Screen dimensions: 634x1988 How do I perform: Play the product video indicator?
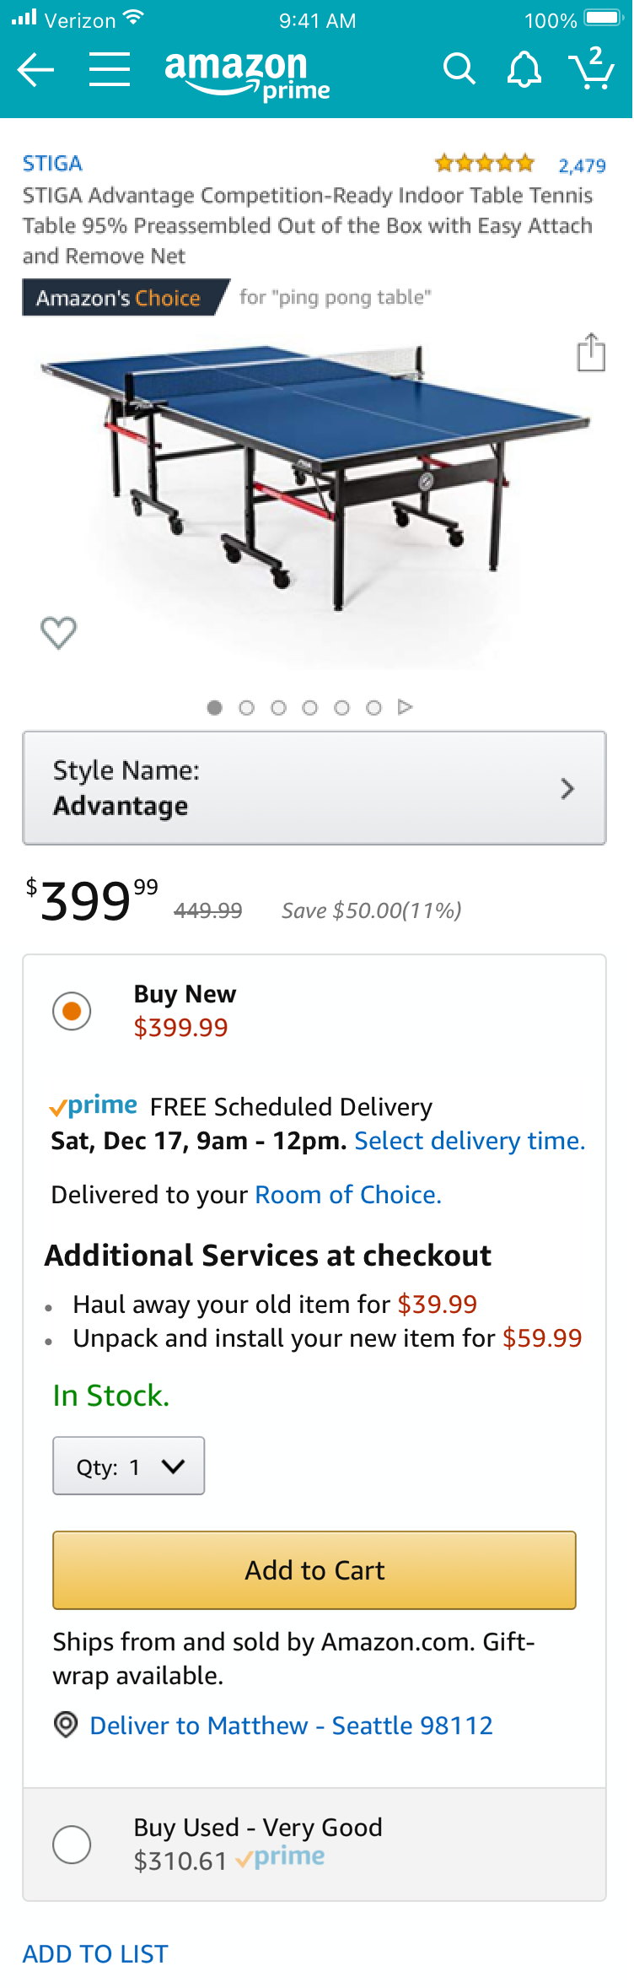[x=406, y=707]
